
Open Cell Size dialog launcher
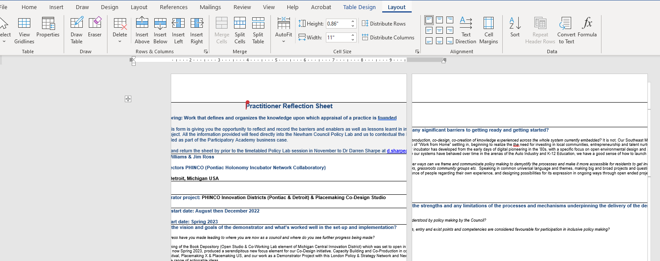(x=417, y=52)
